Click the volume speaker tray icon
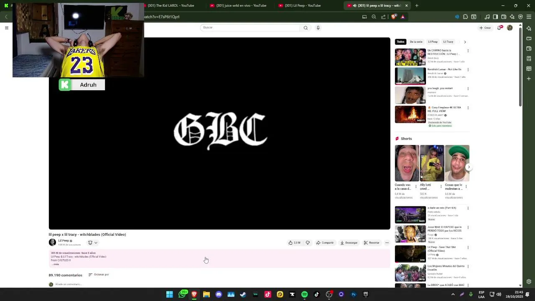Screen dimensions: 535x301 coord(499,294)
